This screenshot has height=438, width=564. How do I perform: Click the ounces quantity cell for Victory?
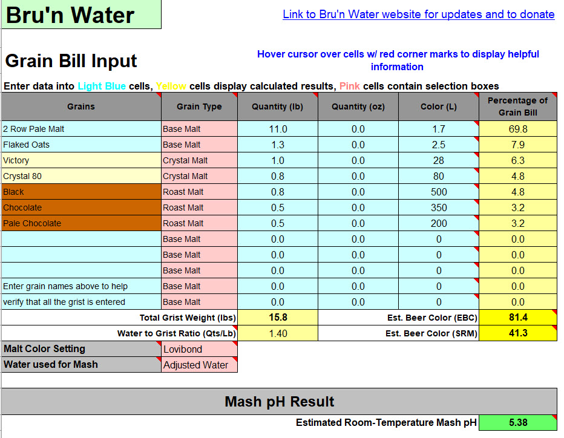pyautogui.click(x=358, y=160)
